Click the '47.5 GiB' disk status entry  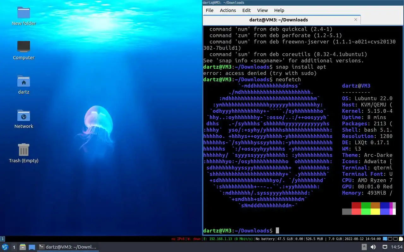(x=284, y=239)
